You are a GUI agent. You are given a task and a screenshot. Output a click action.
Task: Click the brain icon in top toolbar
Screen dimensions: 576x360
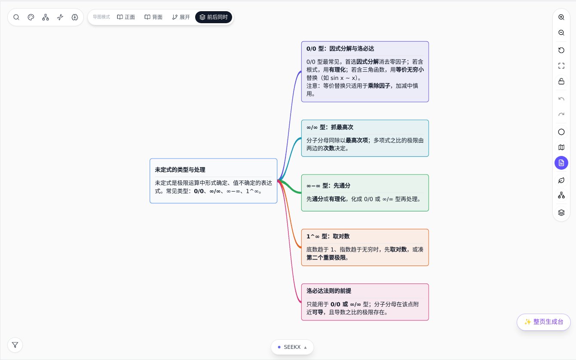coord(75,17)
